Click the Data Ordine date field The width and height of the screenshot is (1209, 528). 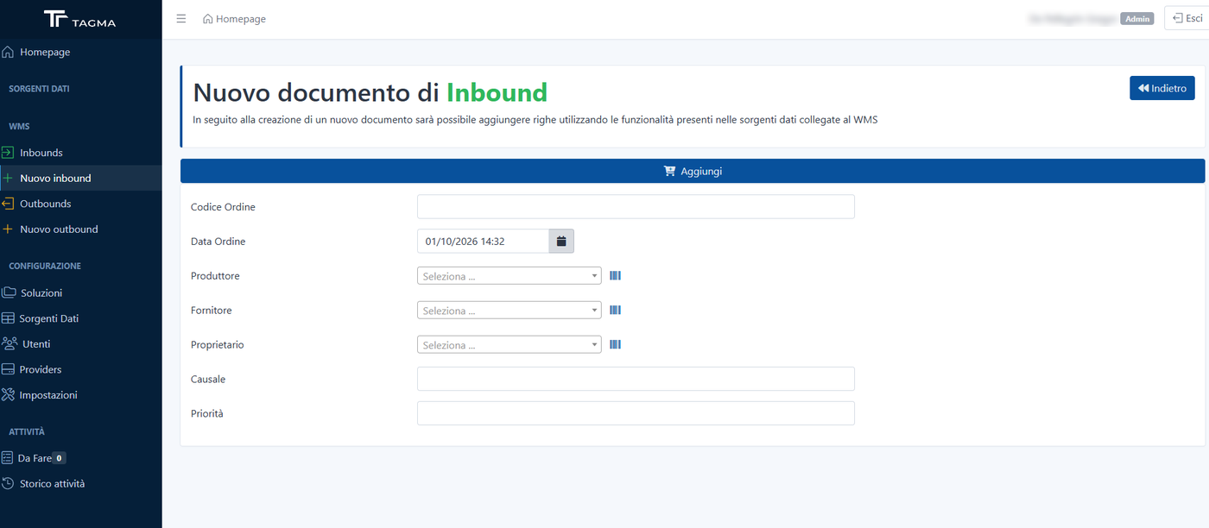(x=483, y=242)
